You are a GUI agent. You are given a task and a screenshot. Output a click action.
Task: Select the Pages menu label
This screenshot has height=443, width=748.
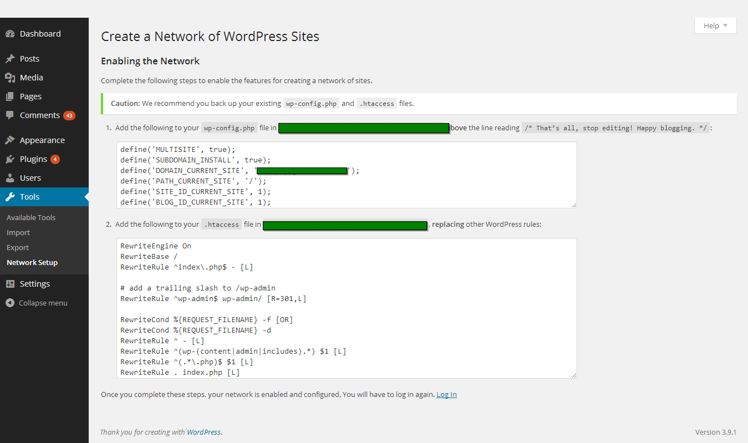point(30,96)
